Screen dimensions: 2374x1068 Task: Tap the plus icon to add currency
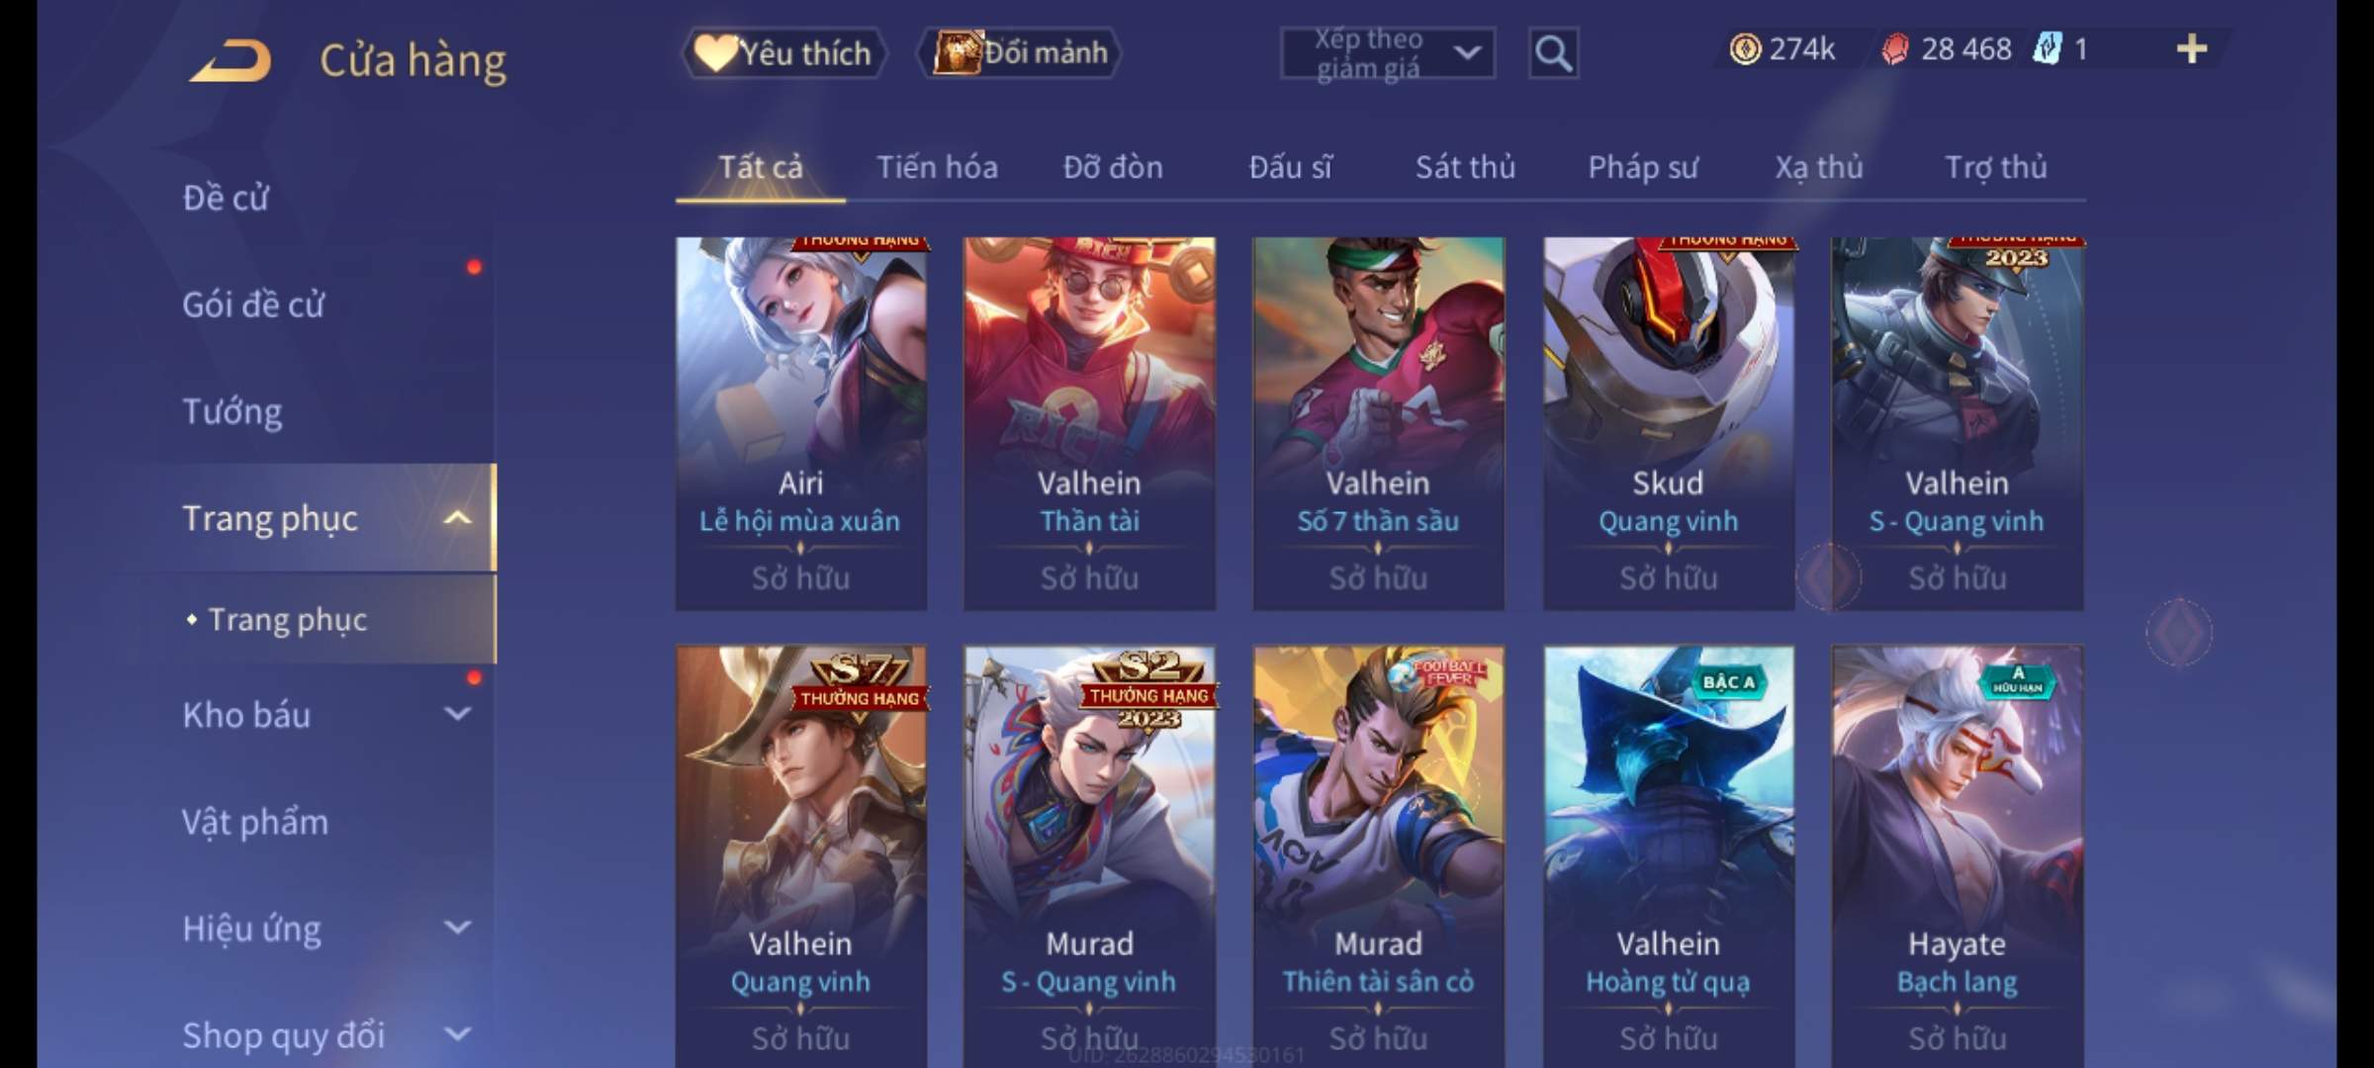point(2192,48)
